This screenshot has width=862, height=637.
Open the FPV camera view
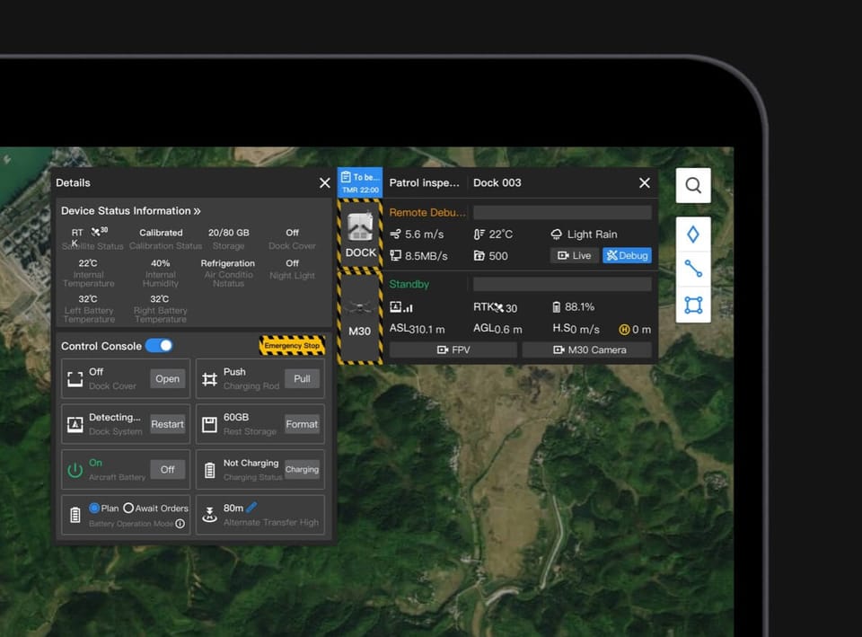tap(453, 349)
